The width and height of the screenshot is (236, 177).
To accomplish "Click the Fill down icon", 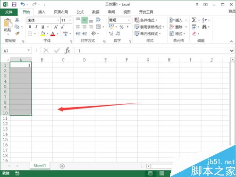I will [x=194, y=27].
